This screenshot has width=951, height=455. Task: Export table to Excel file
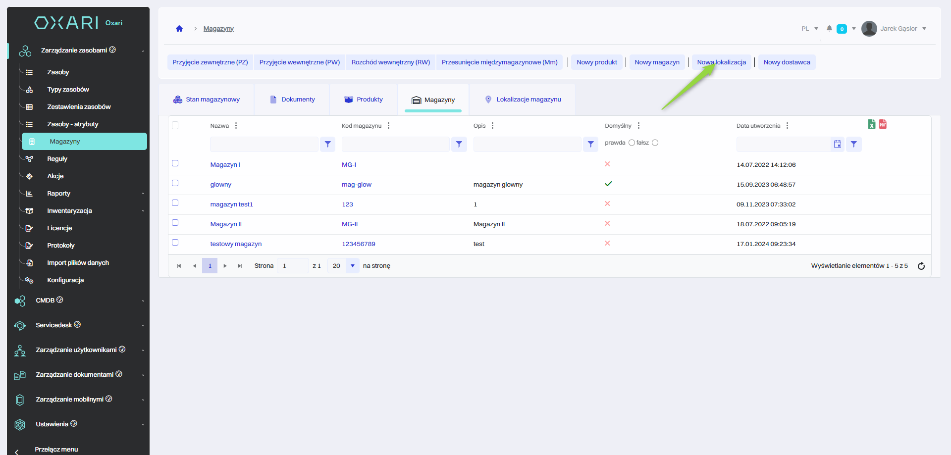click(871, 124)
